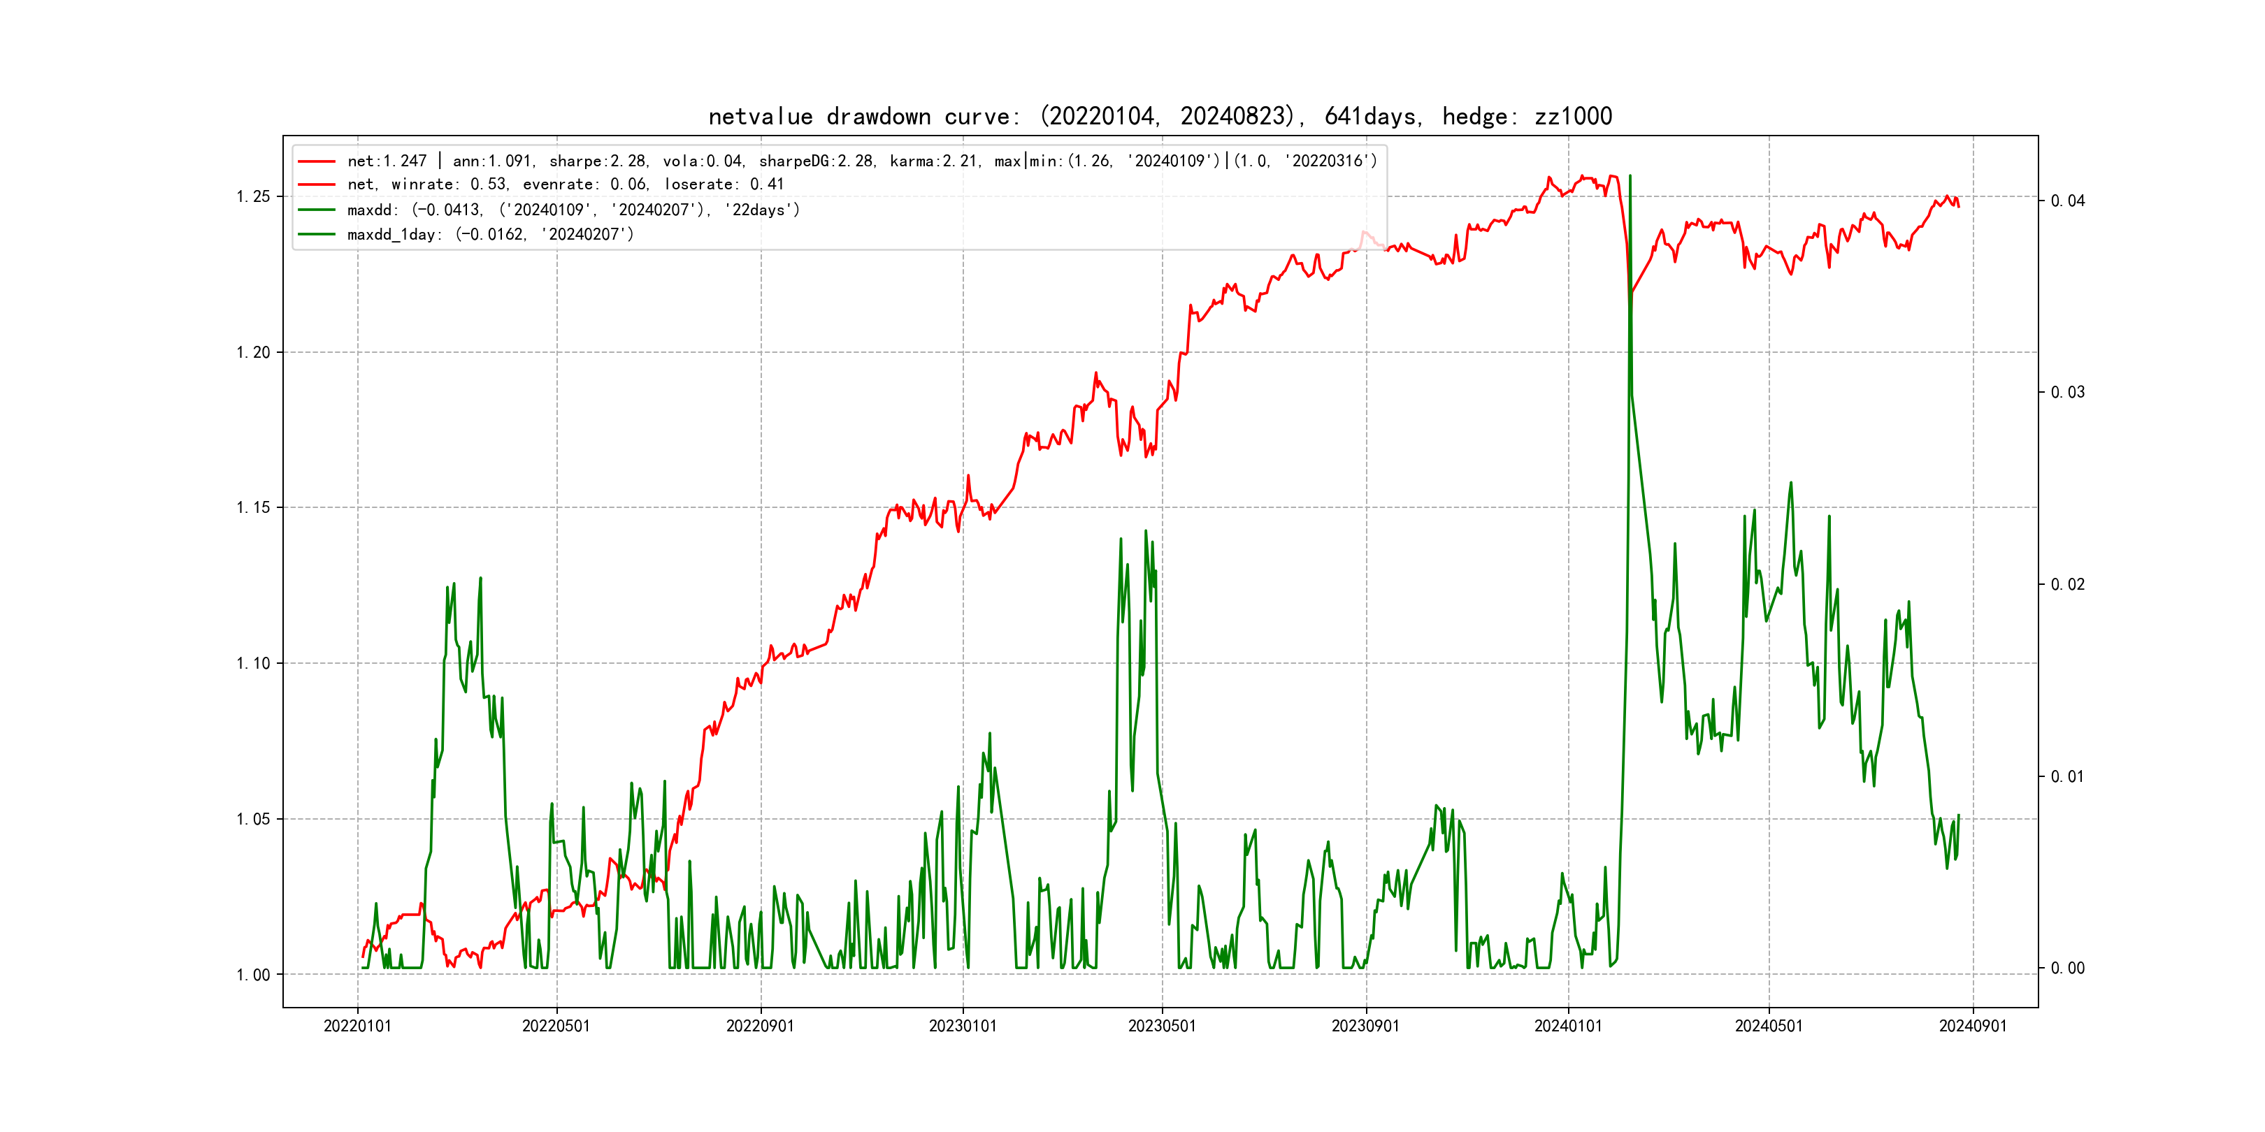
Task: Click the 1.15 left y-axis tick label
Action: 253,508
